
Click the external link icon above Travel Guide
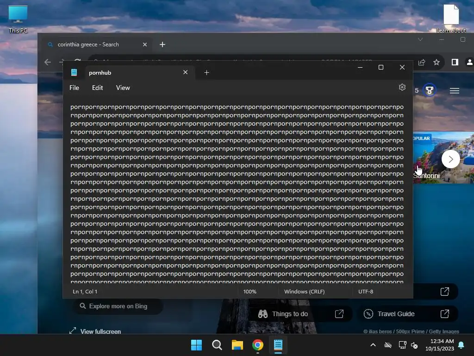click(444, 292)
